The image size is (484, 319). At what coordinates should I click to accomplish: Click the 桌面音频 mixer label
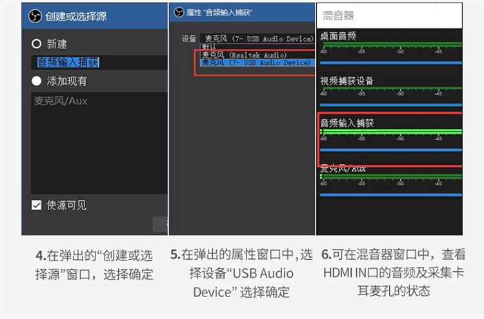338,36
